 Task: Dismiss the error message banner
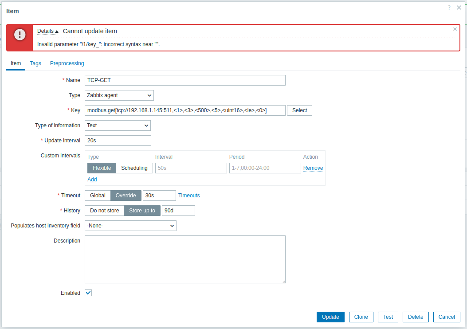(x=455, y=29)
